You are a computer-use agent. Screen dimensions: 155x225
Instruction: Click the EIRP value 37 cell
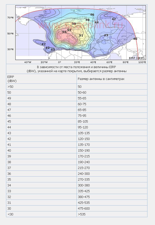41,168
